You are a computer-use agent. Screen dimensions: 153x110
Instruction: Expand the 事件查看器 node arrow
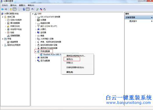(x=6, y=23)
